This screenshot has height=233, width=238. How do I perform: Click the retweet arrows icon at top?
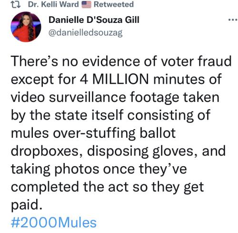[x=17, y=5]
